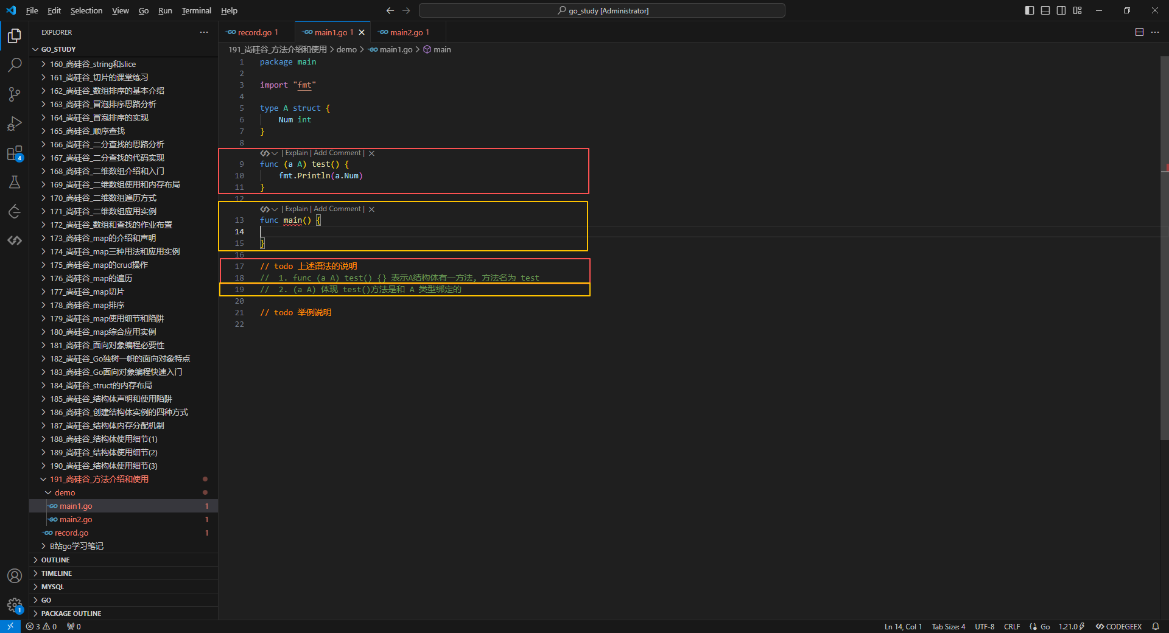Open notifications bell
This screenshot has height=633, width=1169.
tap(1156, 626)
